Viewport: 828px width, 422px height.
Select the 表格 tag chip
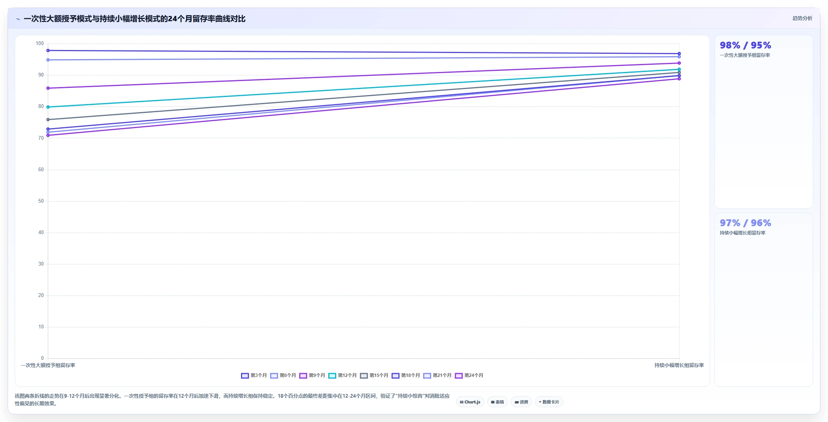pyautogui.click(x=497, y=402)
